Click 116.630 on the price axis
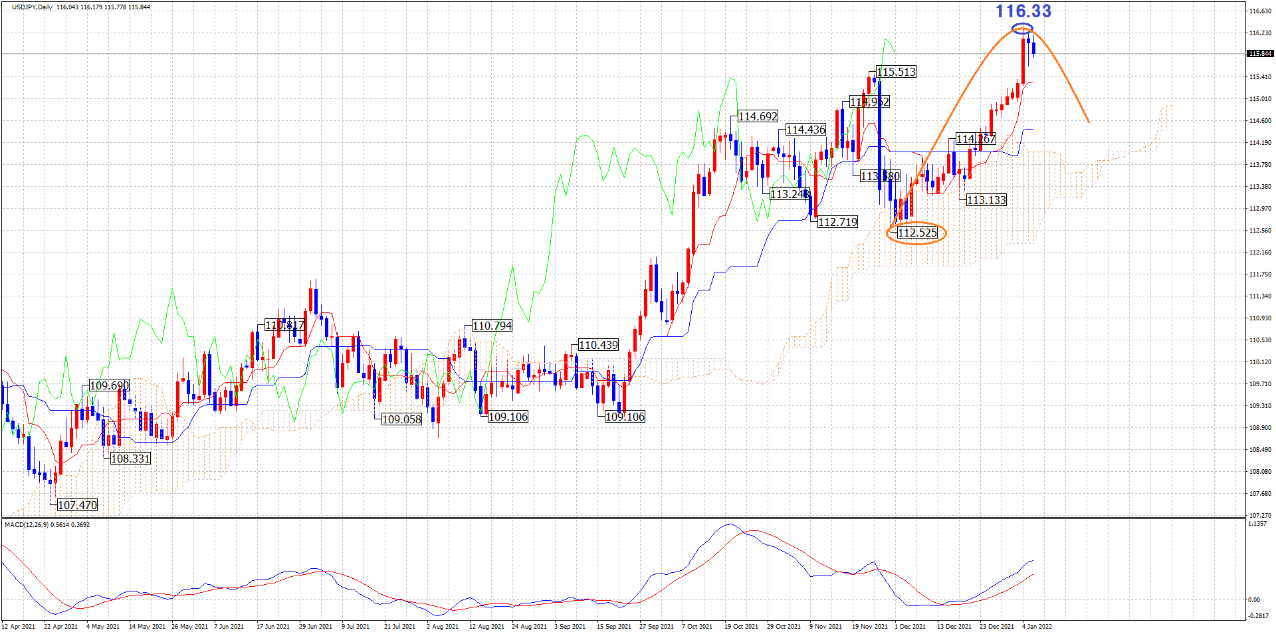Image resolution: width=1276 pixels, height=634 pixels. pos(1260,11)
